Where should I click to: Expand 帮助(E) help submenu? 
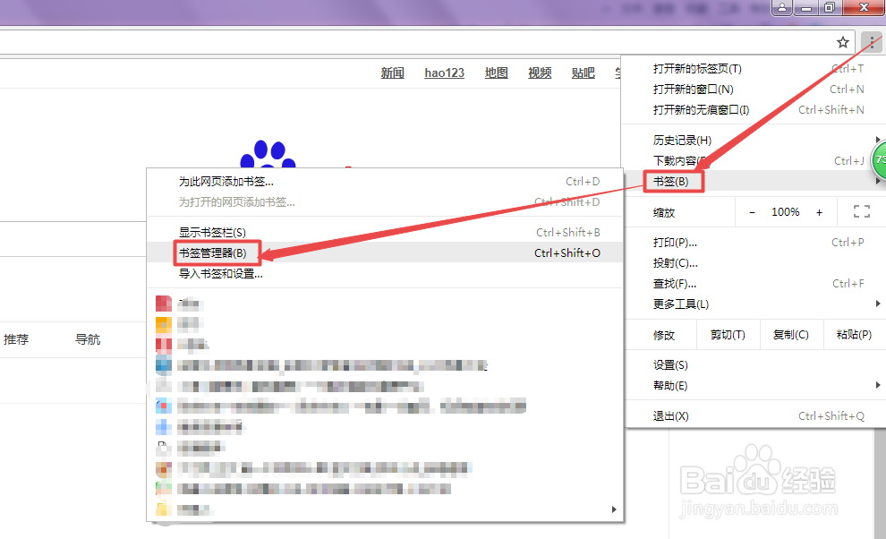click(754, 386)
